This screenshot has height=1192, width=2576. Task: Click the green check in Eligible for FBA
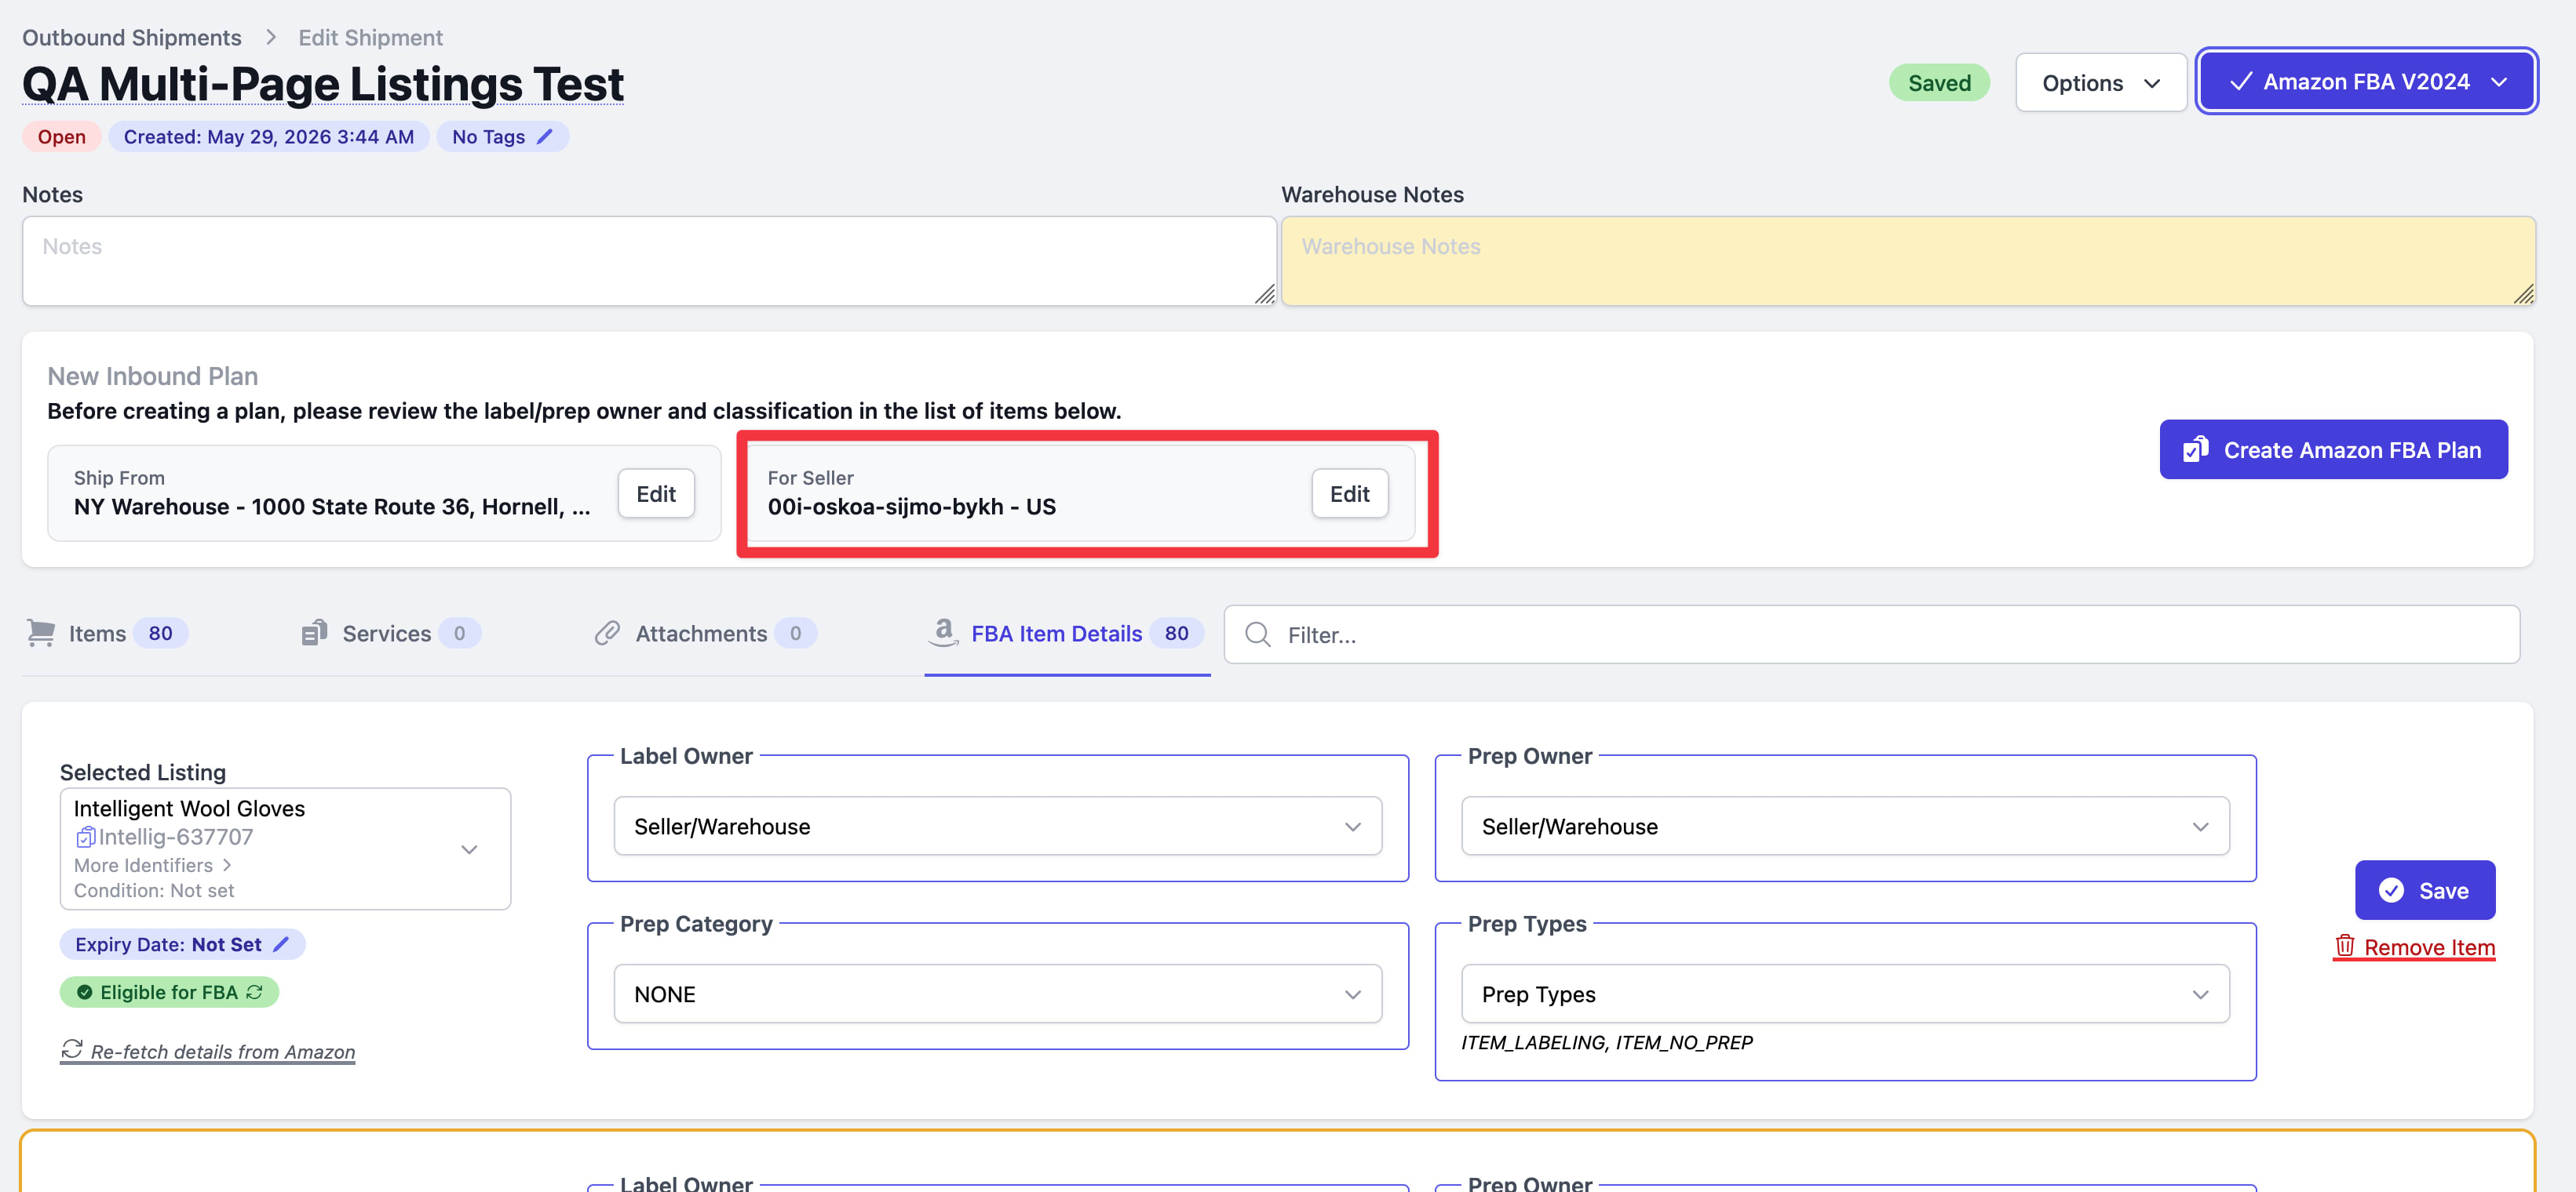click(x=85, y=992)
